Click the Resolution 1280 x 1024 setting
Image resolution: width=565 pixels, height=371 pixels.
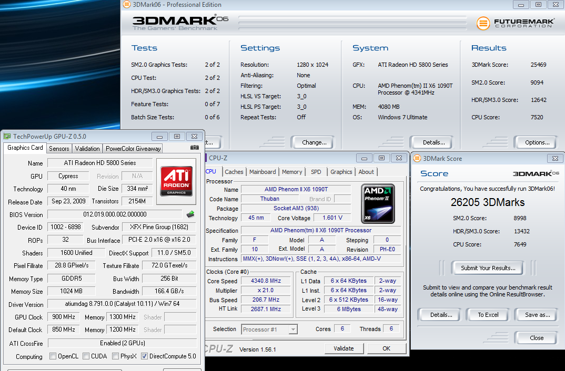coord(312,65)
